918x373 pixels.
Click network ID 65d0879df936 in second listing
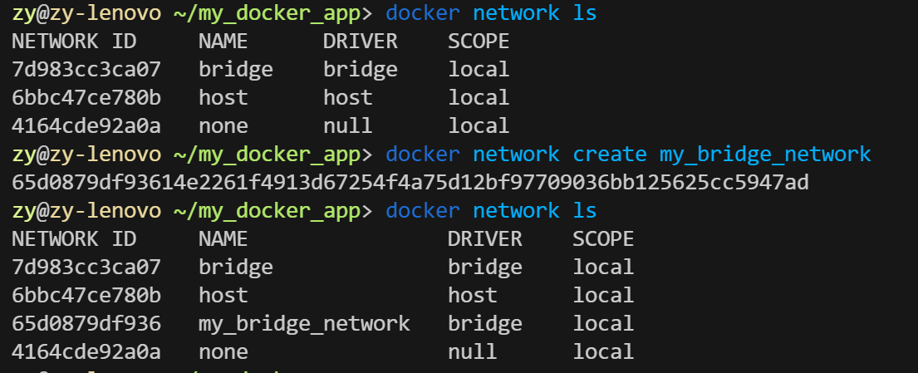pyautogui.click(x=86, y=323)
